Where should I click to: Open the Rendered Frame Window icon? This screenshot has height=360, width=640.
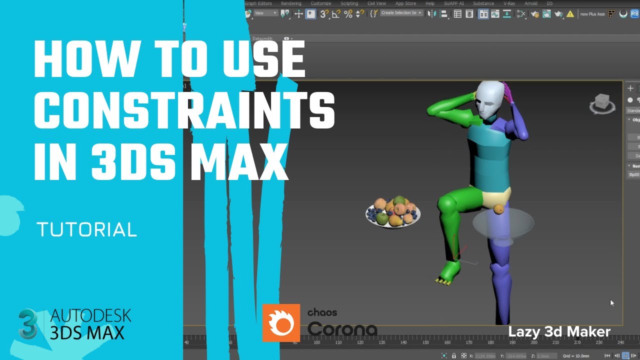coord(546,14)
